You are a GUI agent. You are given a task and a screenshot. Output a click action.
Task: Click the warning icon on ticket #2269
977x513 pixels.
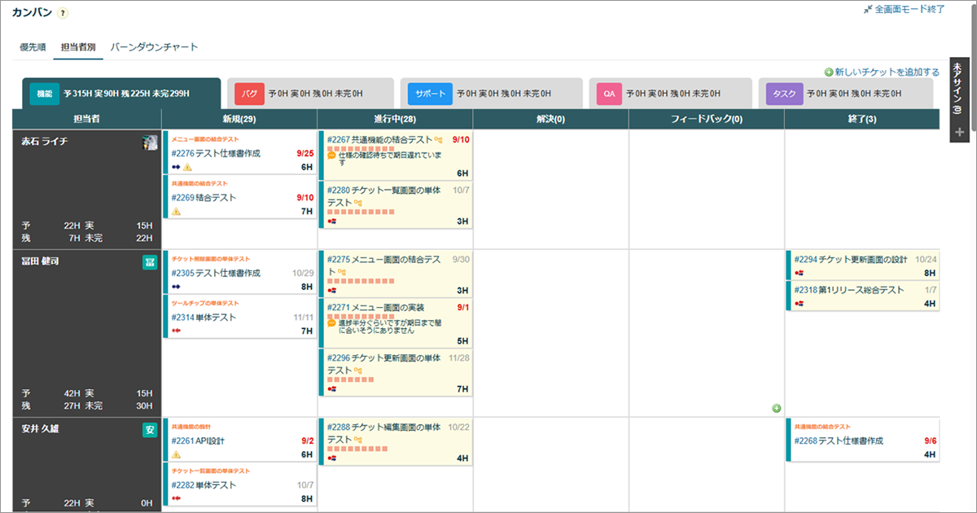coord(176,212)
